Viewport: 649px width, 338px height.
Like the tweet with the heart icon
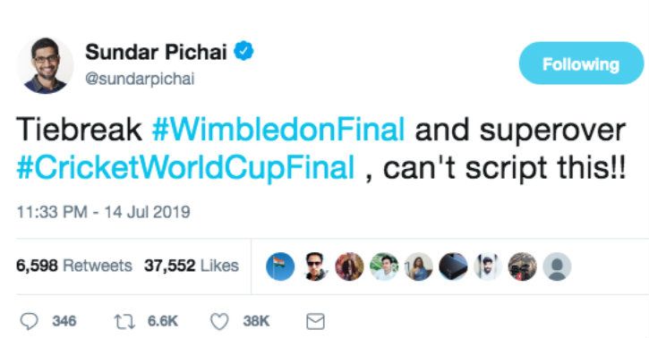coord(219,322)
